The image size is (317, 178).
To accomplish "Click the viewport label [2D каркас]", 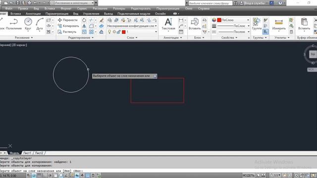I will pyautogui.click(x=19, y=45).
